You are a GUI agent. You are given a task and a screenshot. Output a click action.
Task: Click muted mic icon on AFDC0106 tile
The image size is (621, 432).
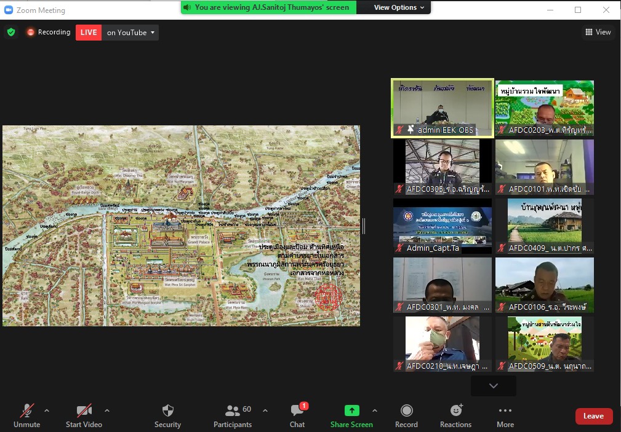pos(502,307)
